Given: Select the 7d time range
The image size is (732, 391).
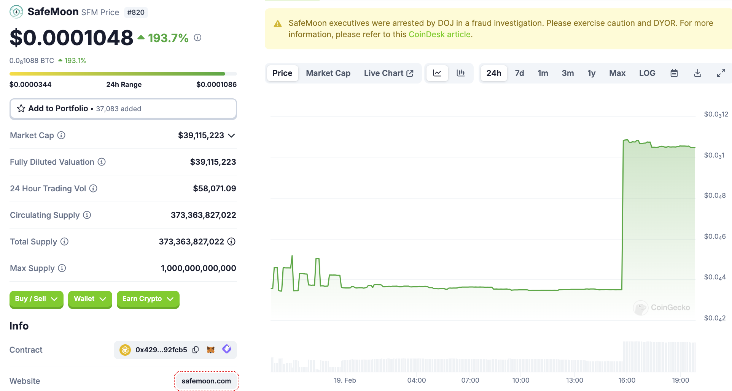Looking at the screenshot, I should click(519, 73).
